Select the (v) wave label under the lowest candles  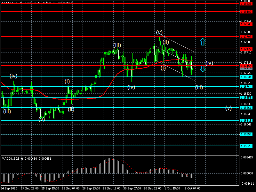[42, 119]
